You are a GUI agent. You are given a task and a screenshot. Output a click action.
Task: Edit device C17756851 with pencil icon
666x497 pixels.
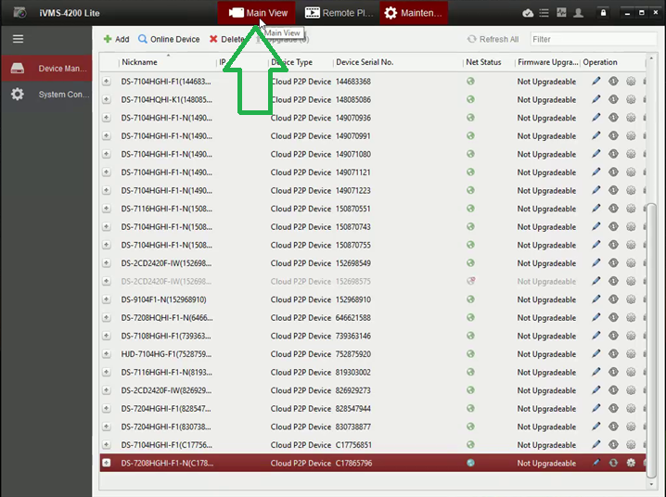coord(596,445)
